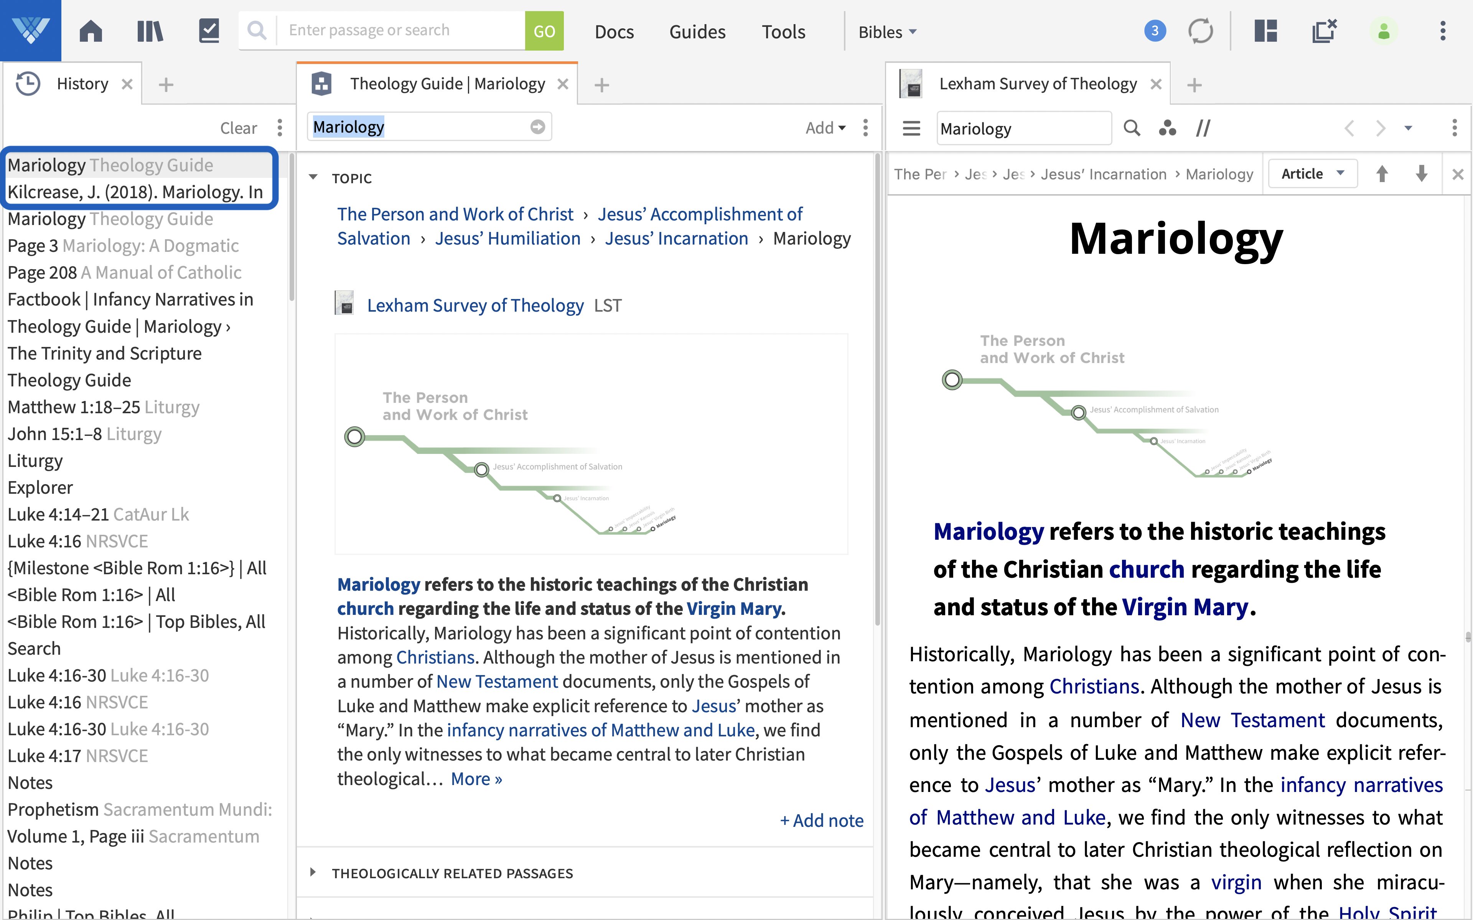Screen dimensions: 1473x920
Task: Click the sync refresh icon
Action: tap(1200, 30)
